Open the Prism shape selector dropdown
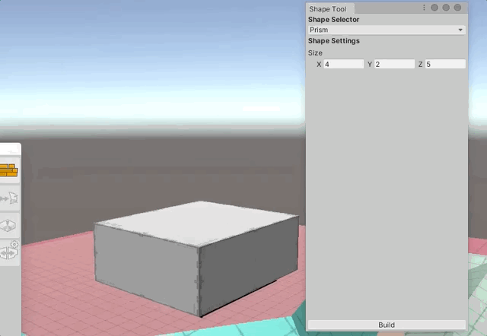 click(387, 30)
